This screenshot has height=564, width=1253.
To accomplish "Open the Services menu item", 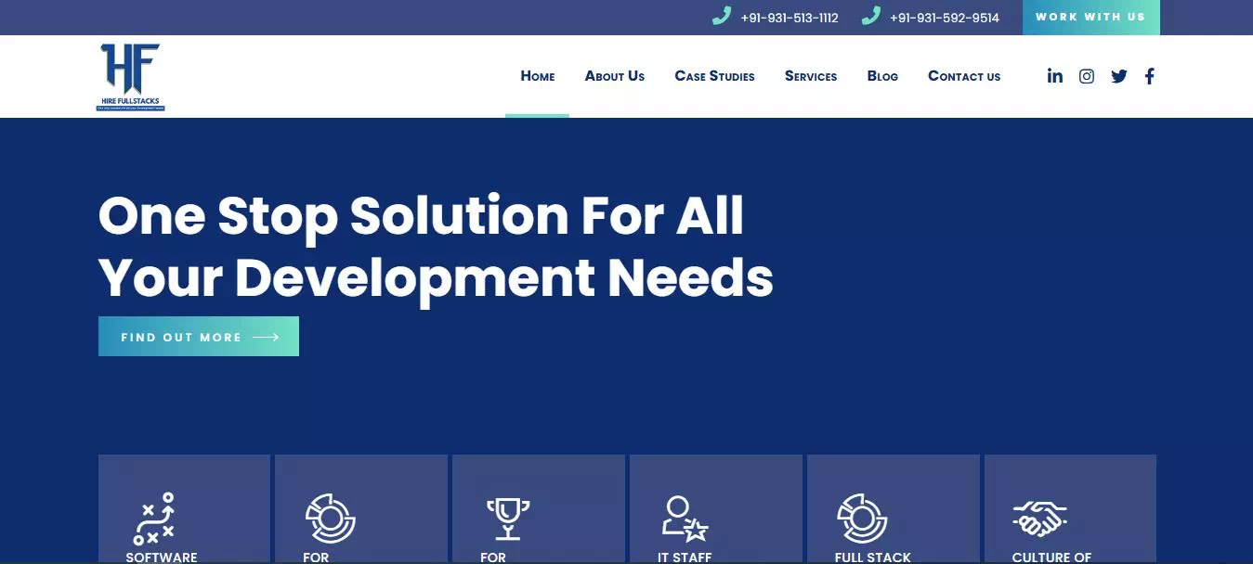I will click(811, 76).
